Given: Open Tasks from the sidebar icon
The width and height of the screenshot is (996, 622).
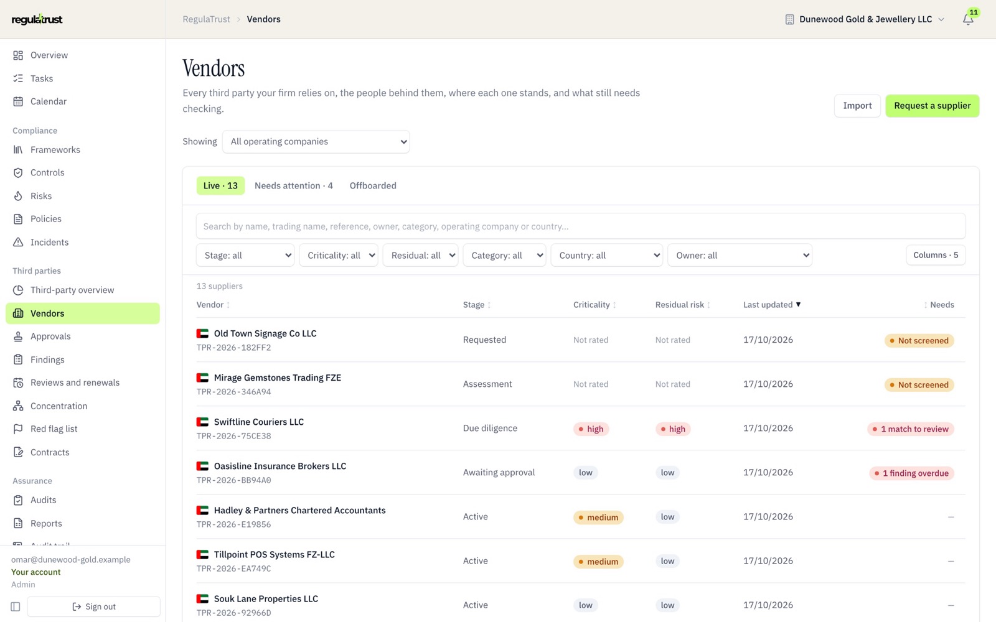Looking at the screenshot, I should 18,78.
